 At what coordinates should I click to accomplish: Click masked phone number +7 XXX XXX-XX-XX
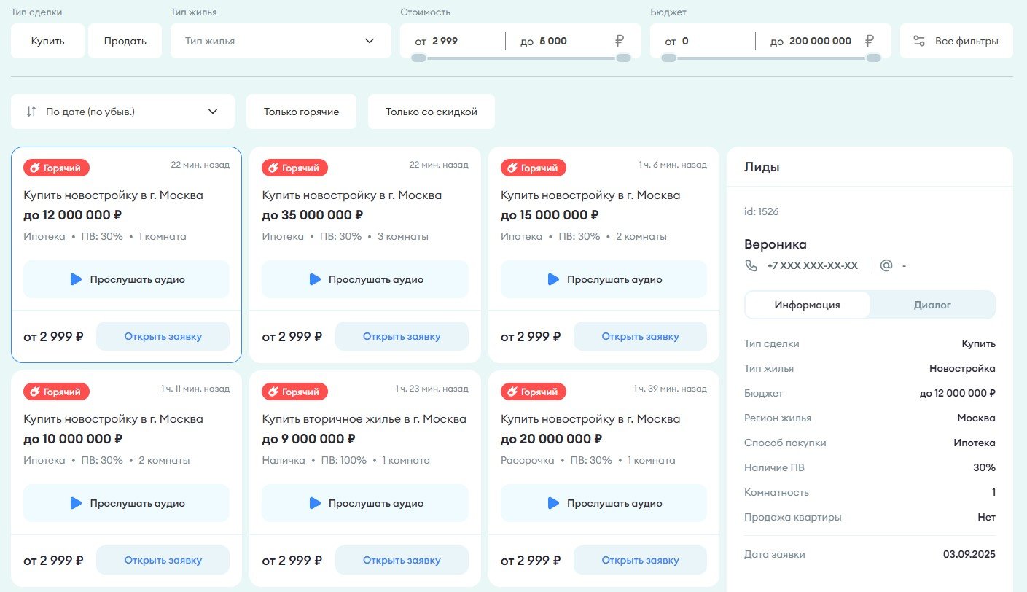pos(812,265)
